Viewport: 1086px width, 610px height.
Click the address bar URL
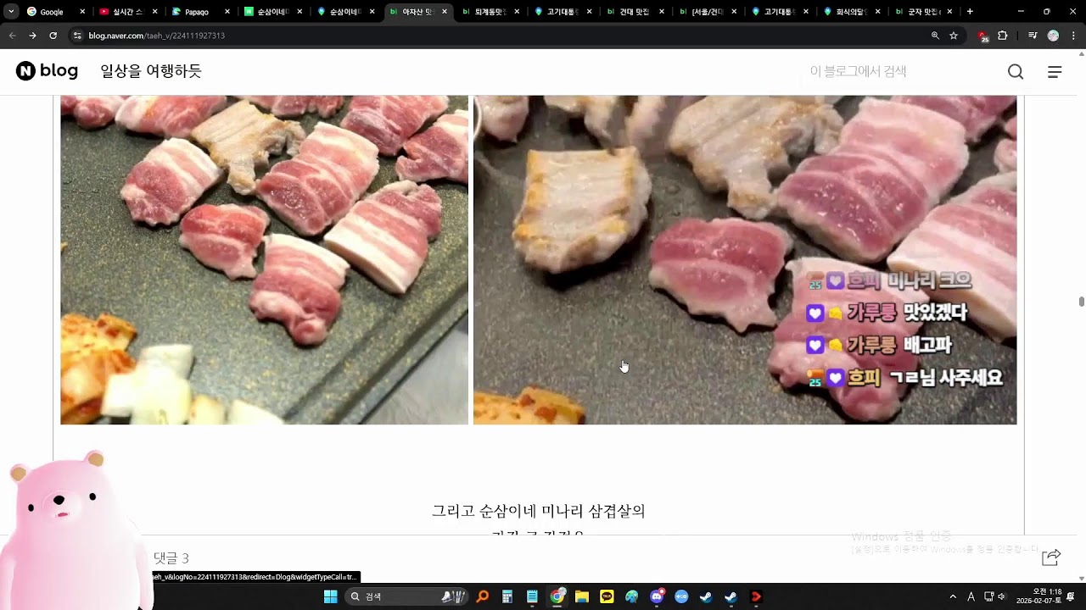[157, 36]
